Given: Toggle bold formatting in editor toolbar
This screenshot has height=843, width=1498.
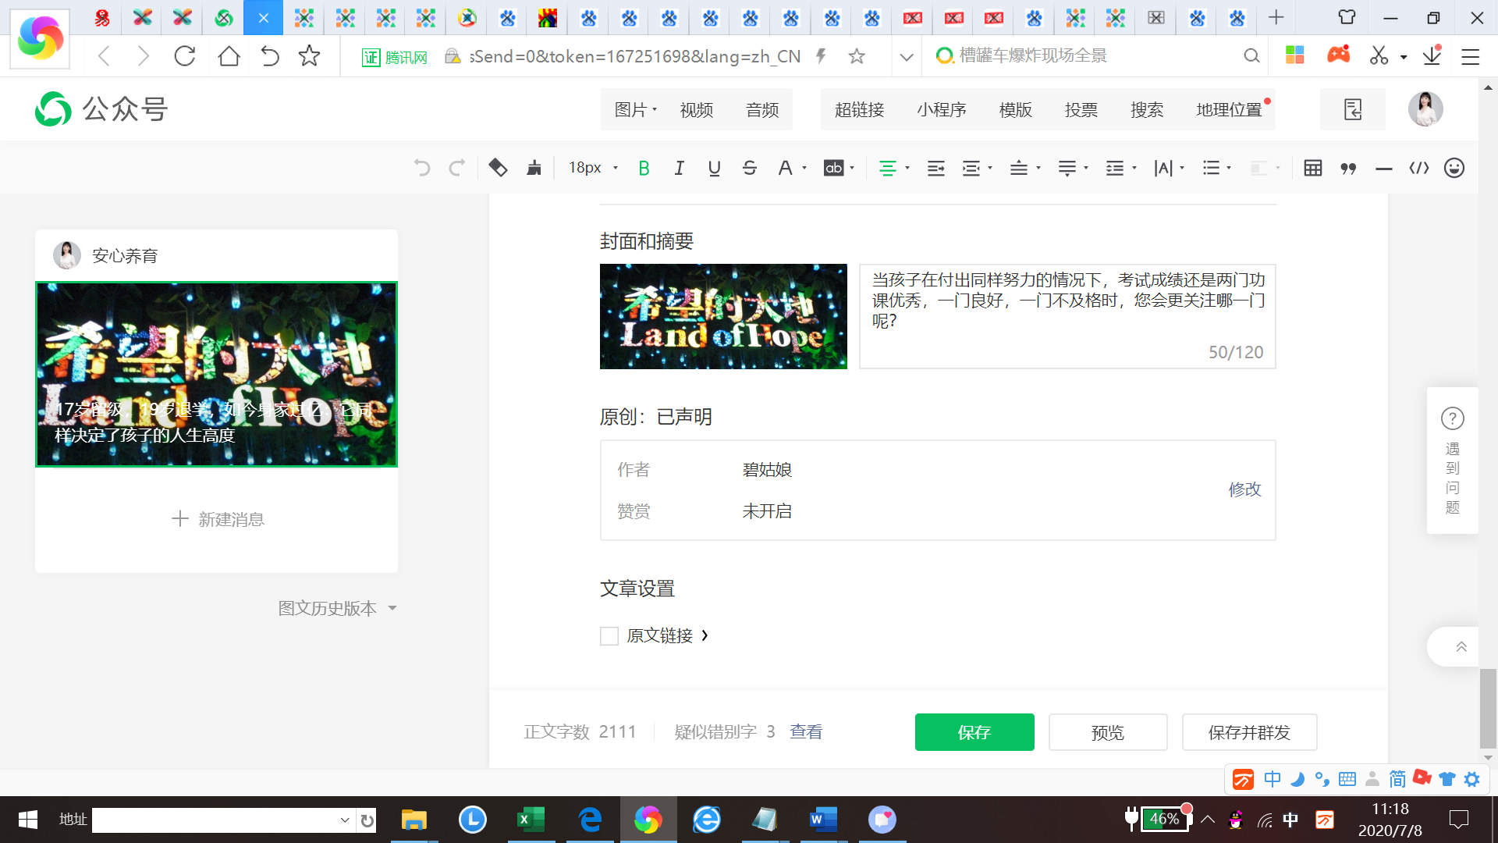Looking at the screenshot, I should pyautogui.click(x=644, y=168).
